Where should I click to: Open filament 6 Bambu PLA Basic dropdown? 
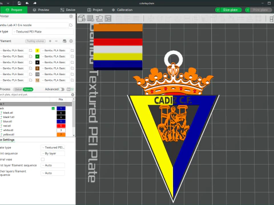(x=55, y=62)
